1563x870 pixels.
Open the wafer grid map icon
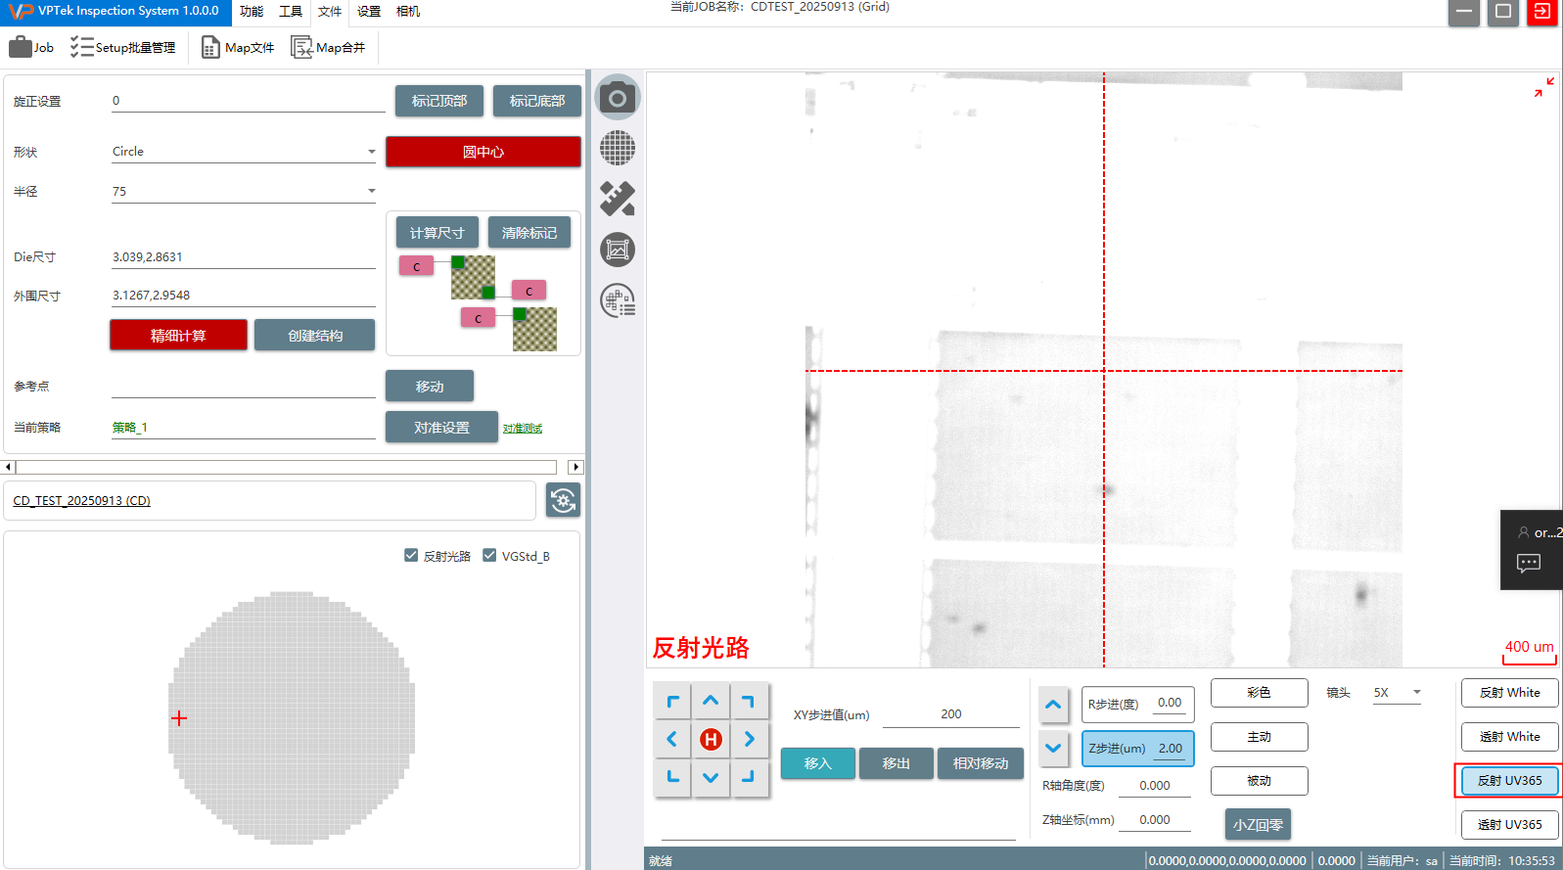(x=618, y=149)
